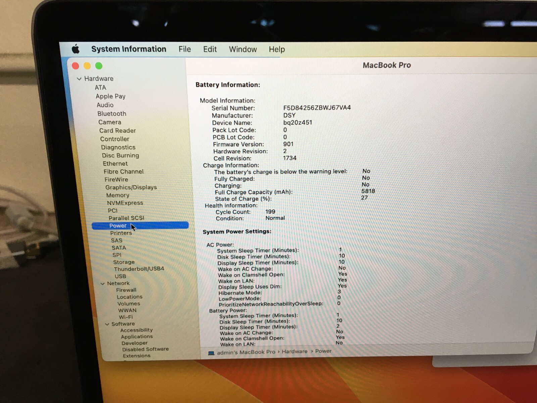Select Accessibility under Software
Image resolution: width=537 pixels, height=403 pixels.
point(136,330)
